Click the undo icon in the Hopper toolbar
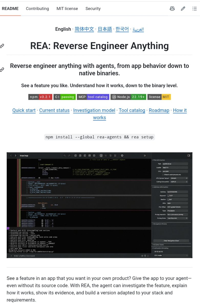Screen dimensions: 200x307 65,156
